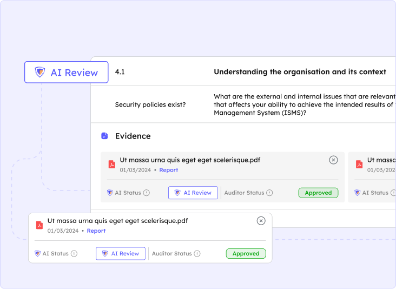Viewport: 396px width, 289px height.
Task: Close the floating overlay file card
Action: 261,221
